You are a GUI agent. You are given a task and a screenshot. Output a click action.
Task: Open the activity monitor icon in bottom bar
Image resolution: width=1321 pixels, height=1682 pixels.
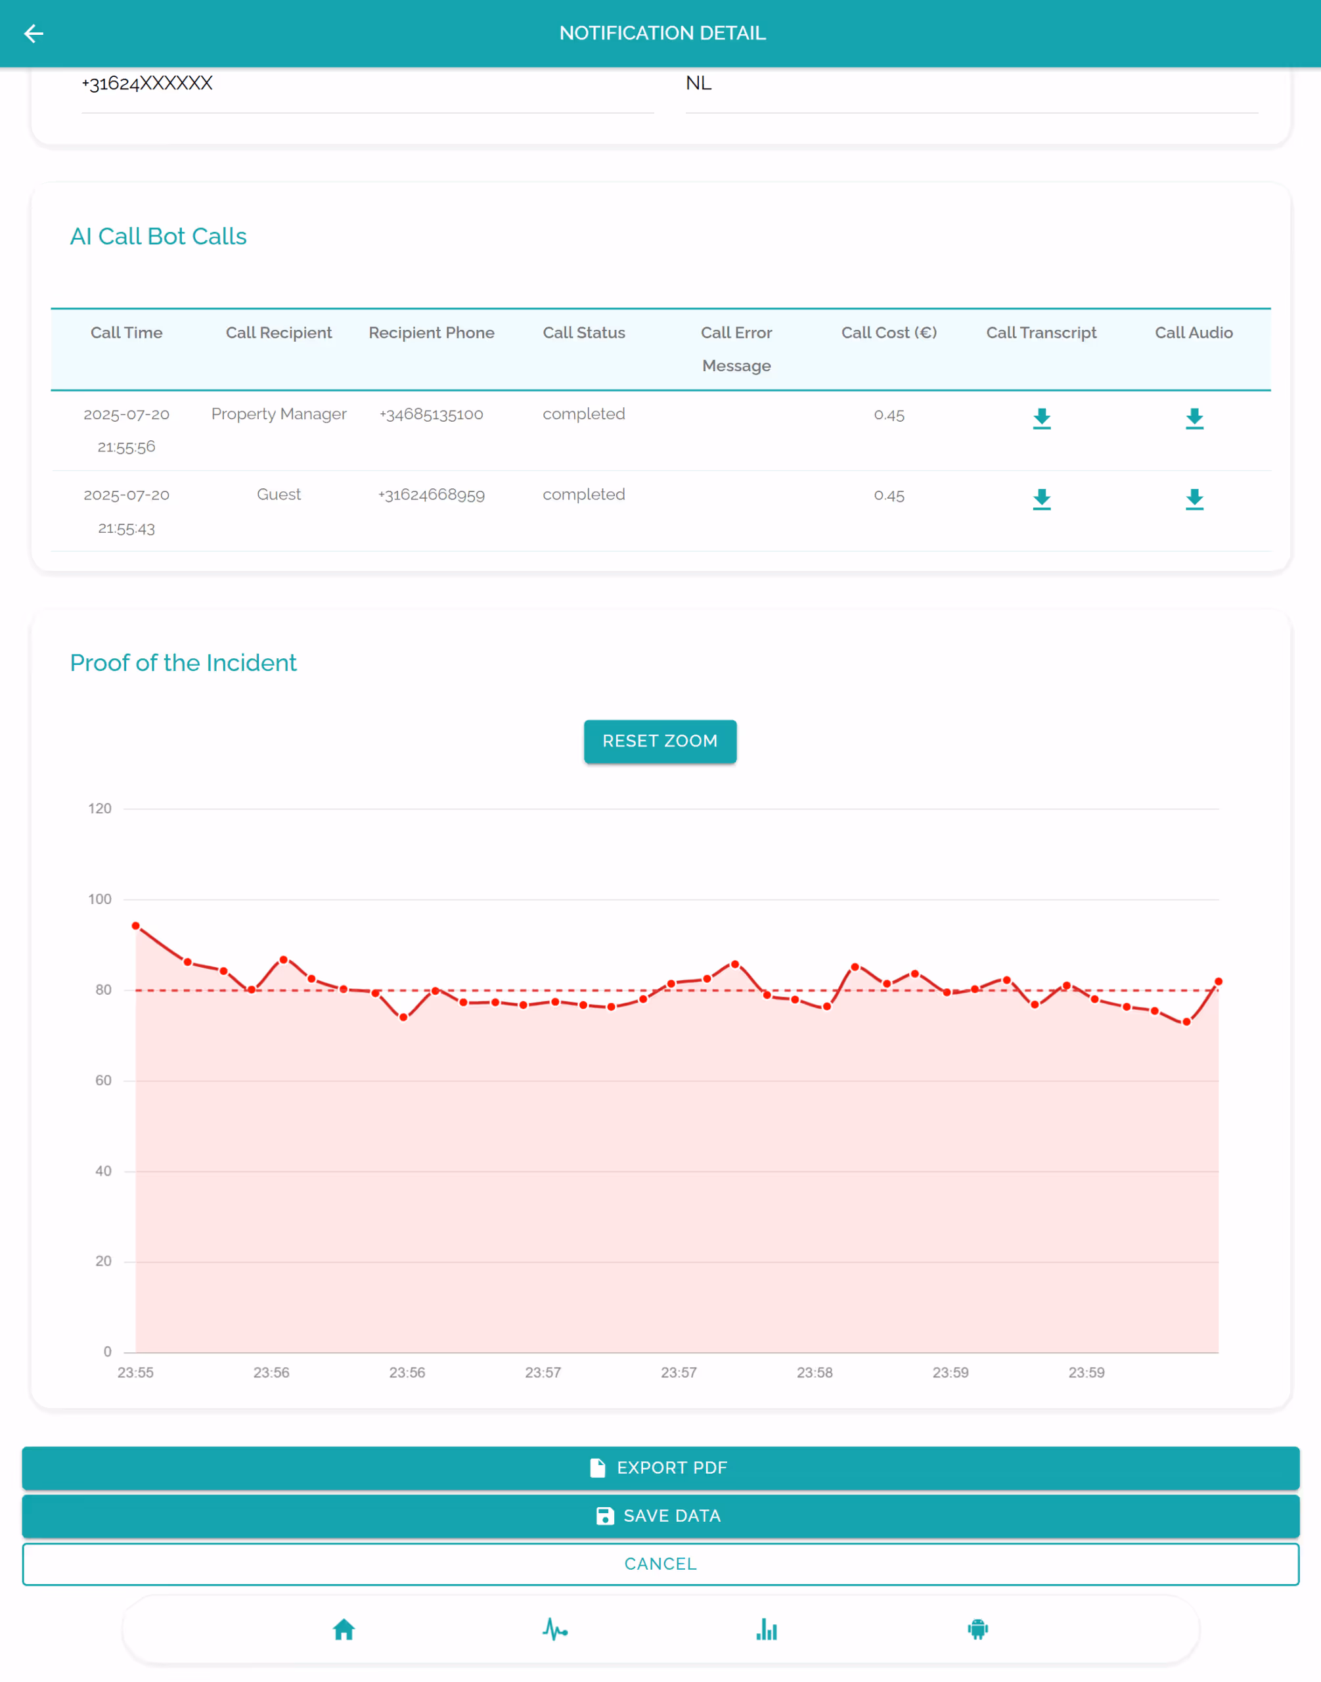coord(554,1629)
